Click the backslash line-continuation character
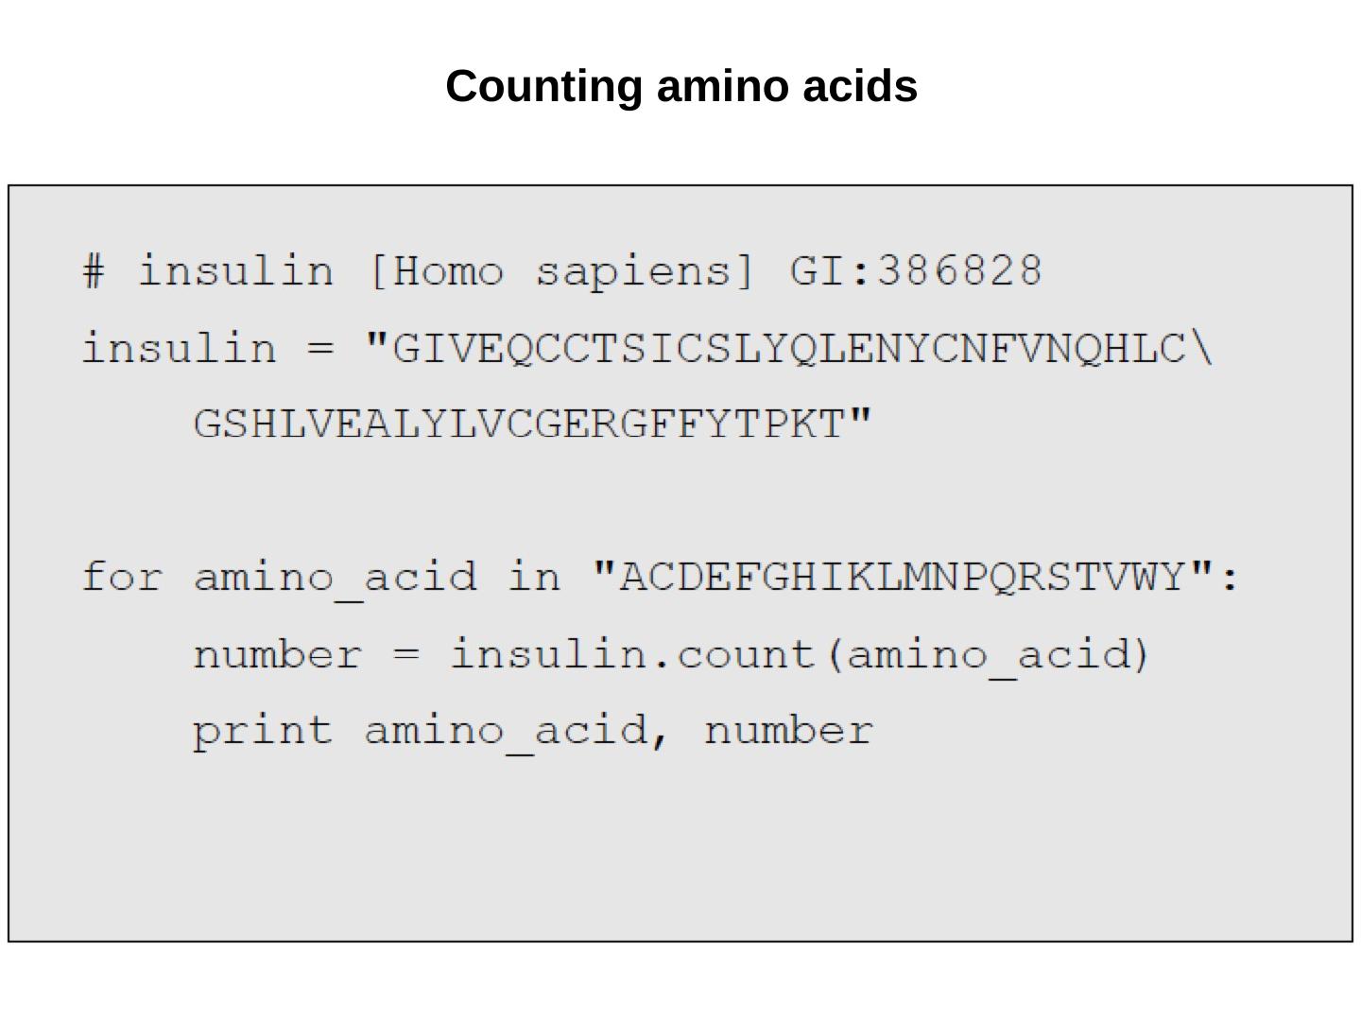The height and width of the screenshot is (1021, 1361). pos(1201,348)
